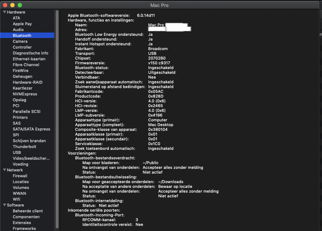Select WWAN in the sidebar

19,193
